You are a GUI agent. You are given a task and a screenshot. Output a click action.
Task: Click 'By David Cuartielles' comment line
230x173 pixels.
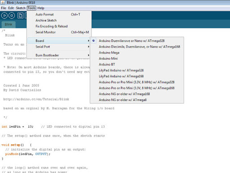(x=22, y=90)
